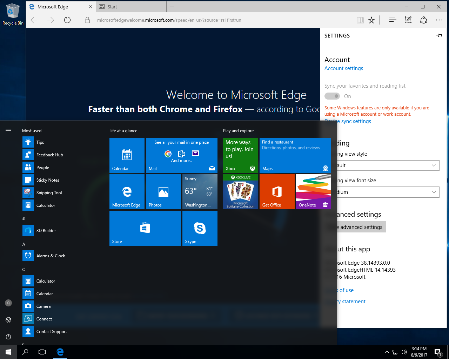
Task: Click the Power button in Start
Action: pyautogui.click(x=8, y=337)
